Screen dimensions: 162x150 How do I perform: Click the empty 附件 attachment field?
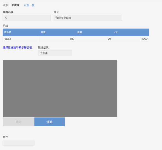pos(19,143)
